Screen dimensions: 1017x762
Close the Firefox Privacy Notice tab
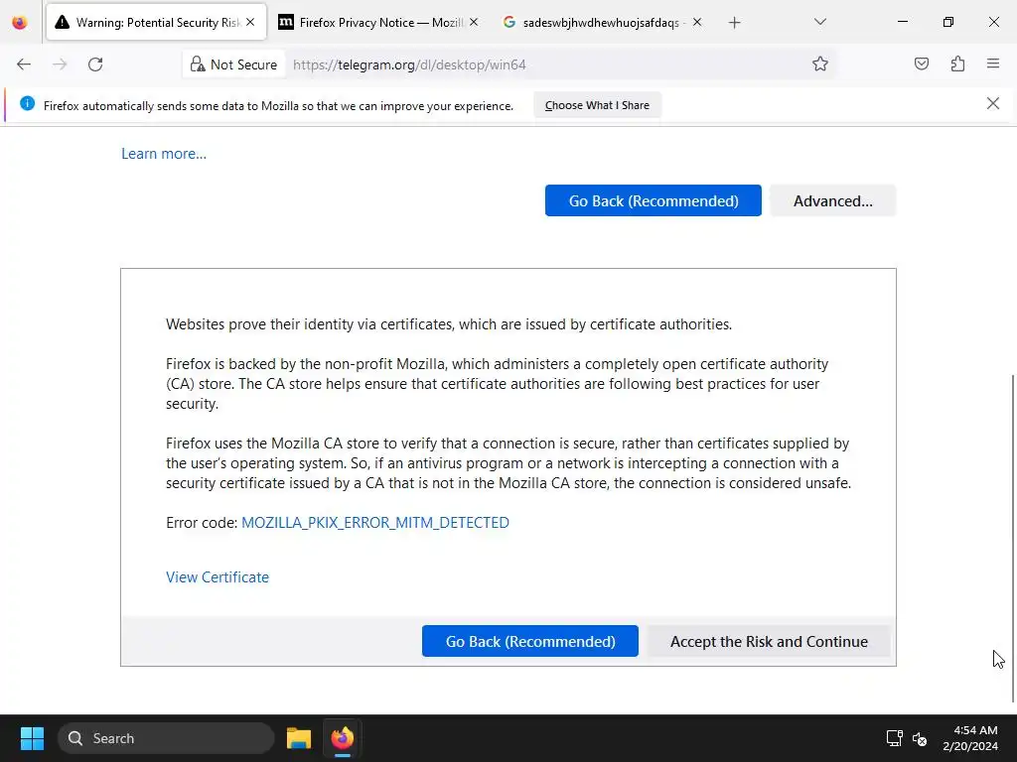tap(474, 22)
